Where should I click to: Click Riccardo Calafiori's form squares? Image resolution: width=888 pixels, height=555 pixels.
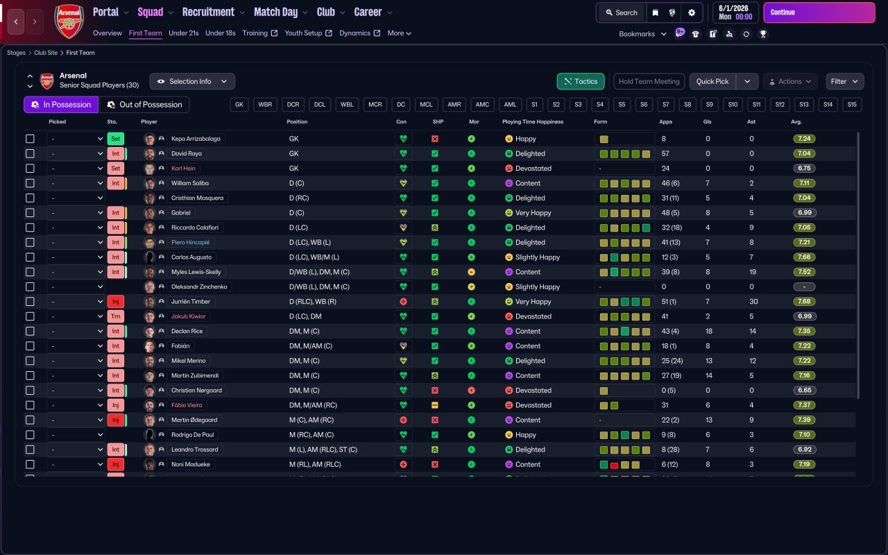click(x=625, y=228)
